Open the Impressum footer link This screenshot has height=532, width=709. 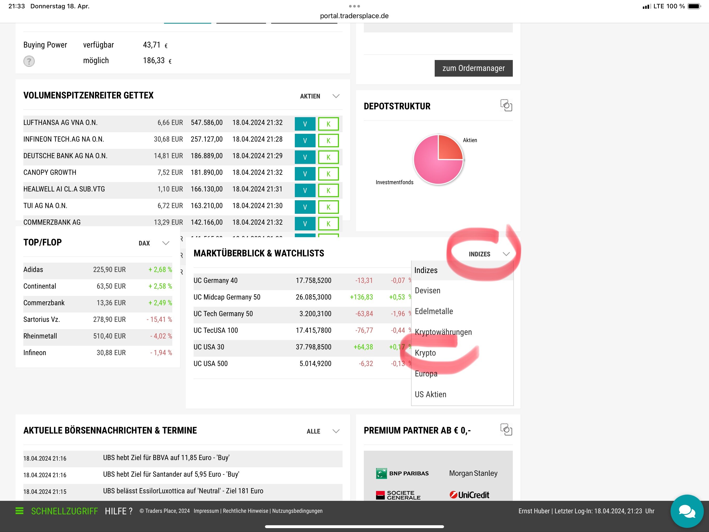(206, 511)
